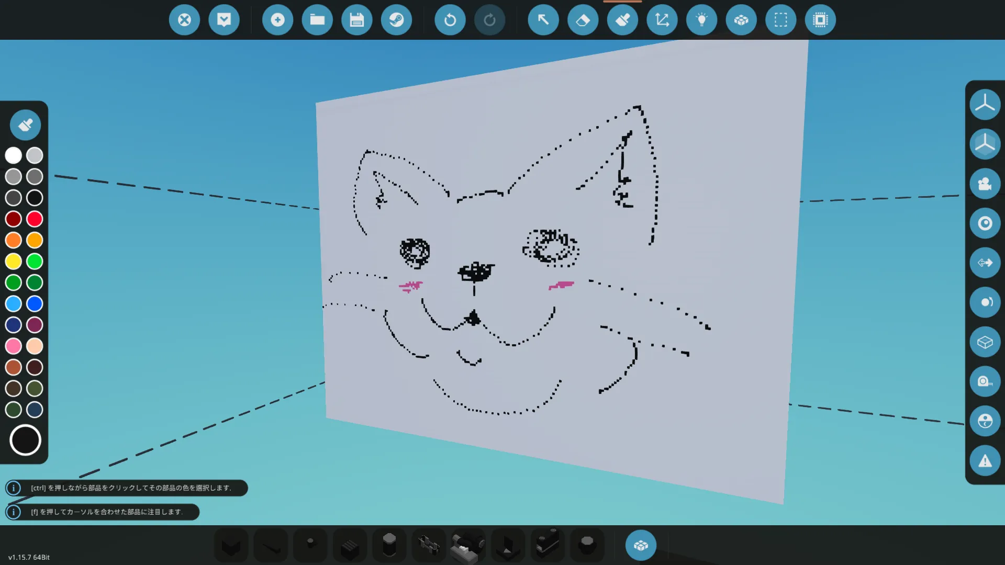This screenshot has height=565, width=1005.
Task: Choose the area selection dashed box tool
Action: click(780, 20)
